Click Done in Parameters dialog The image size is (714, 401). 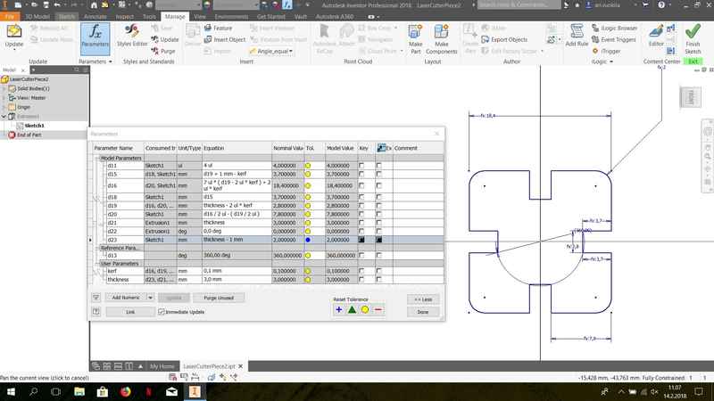[x=423, y=312]
